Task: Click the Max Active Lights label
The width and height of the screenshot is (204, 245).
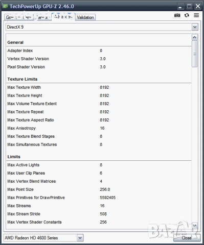Action: pyautogui.click(x=24, y=165)
